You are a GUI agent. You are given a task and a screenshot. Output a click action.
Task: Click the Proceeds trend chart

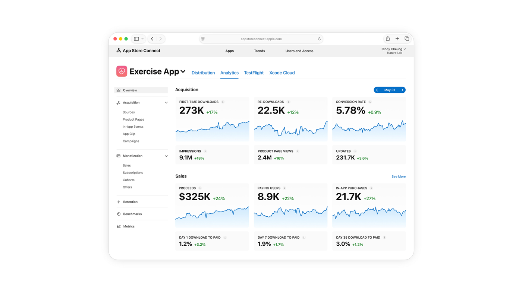click(x=212, y=217)
